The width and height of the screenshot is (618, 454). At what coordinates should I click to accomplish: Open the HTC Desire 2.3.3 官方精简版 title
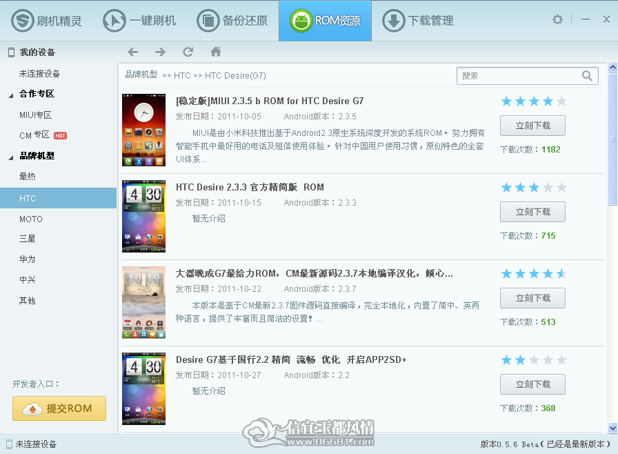click(x=250, y=187)
